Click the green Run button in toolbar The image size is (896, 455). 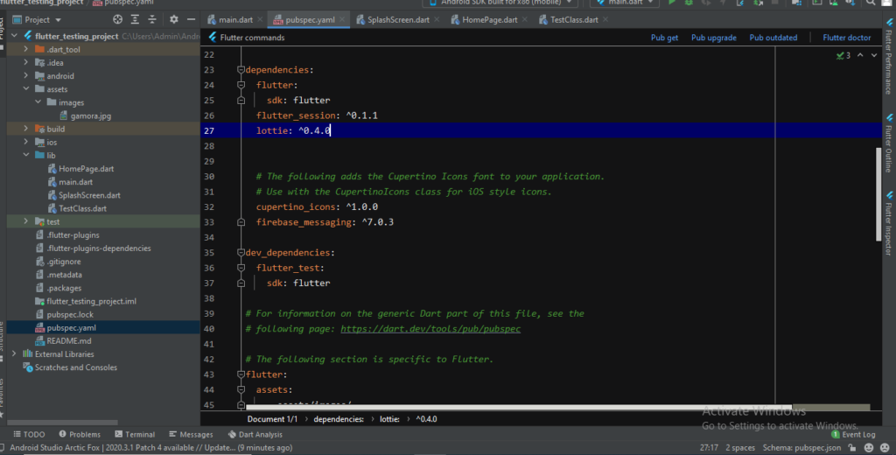click(x=672, y=3)
